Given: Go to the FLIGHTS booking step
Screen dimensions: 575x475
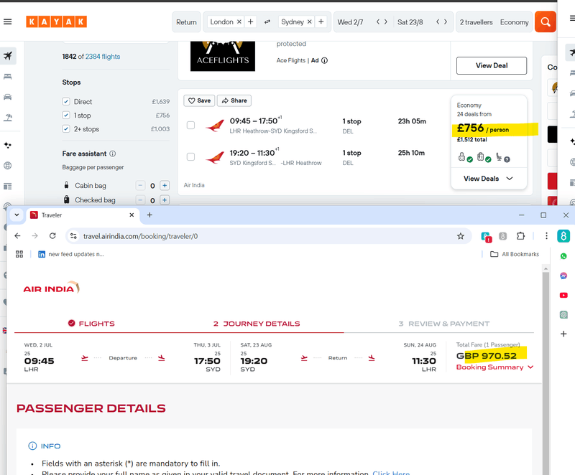Looking at the screenshot, I should 91,324.
